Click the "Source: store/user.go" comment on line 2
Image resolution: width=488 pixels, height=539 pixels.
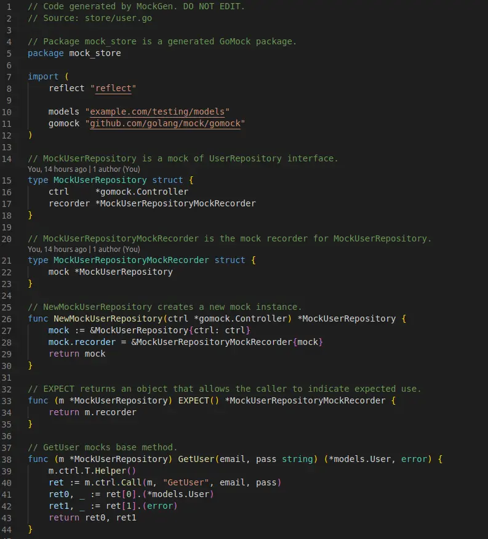pos(97,18)
